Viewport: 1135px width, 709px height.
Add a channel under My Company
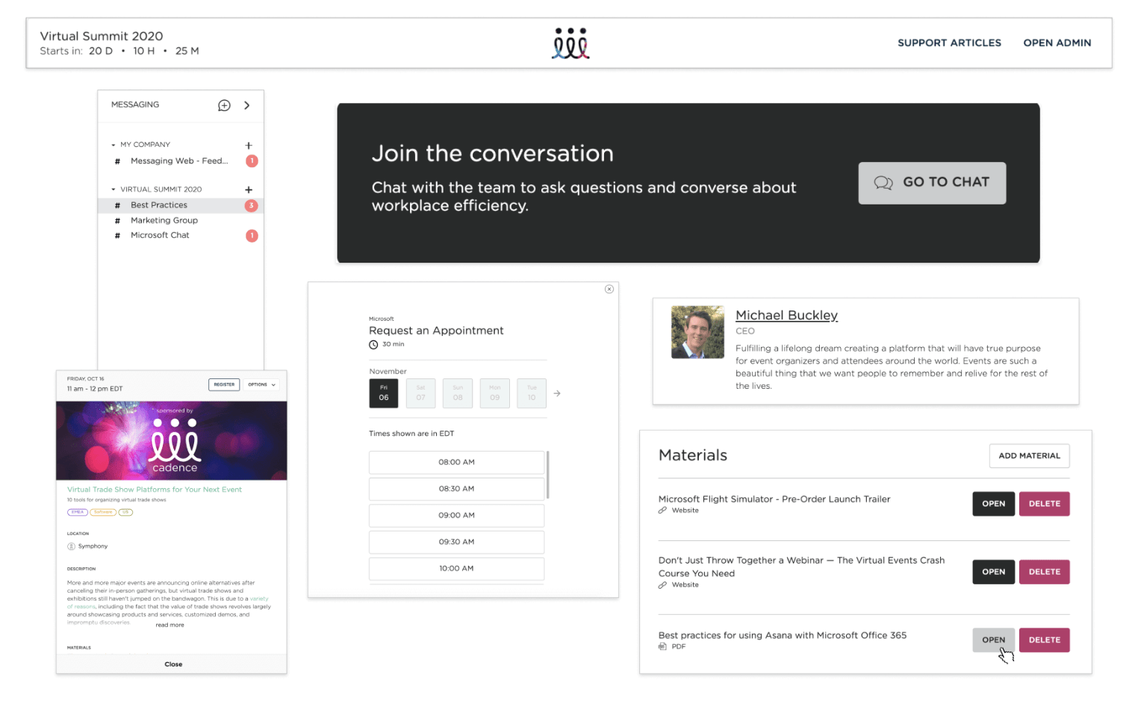coord(249,146)
